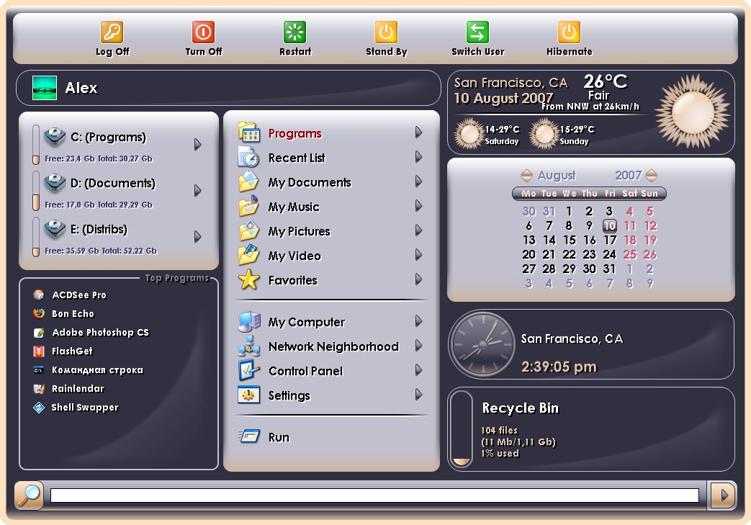Launch FlashGet from Top Programs

click(x=63, y=351)
